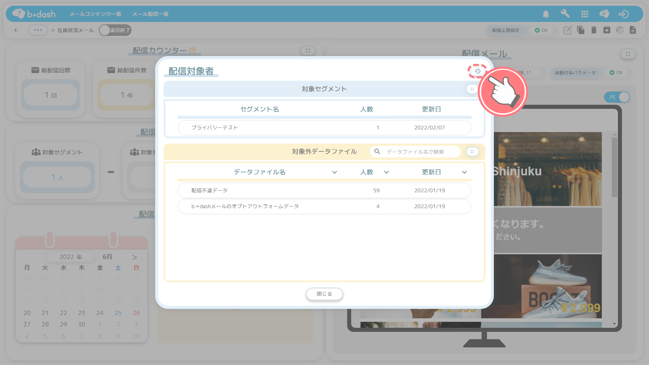Open the 6月 month selector
Viewport: 649px width, 365px height.
pos(107,257)
